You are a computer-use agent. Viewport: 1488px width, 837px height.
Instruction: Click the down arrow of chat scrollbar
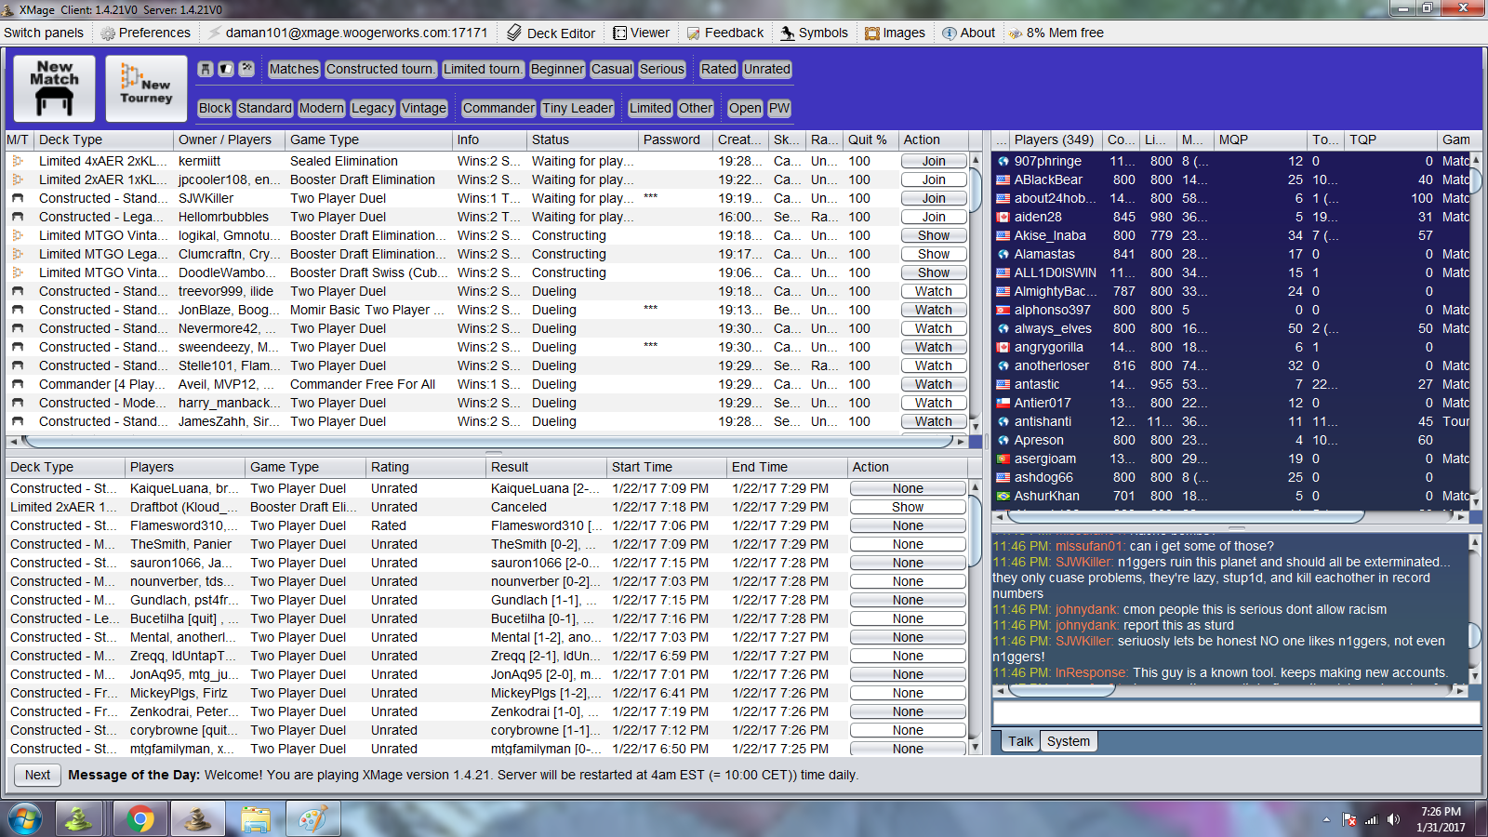click(x=1474, y=675)
